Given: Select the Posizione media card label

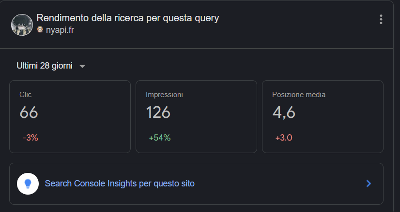Looking at the screenshot, I should [x=299, y=95].
